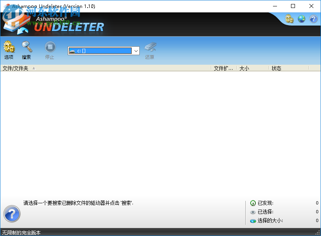This screenshot has width=321, height=236.
Task: Open the website via the globe icon top right
Action: [301, 19]
